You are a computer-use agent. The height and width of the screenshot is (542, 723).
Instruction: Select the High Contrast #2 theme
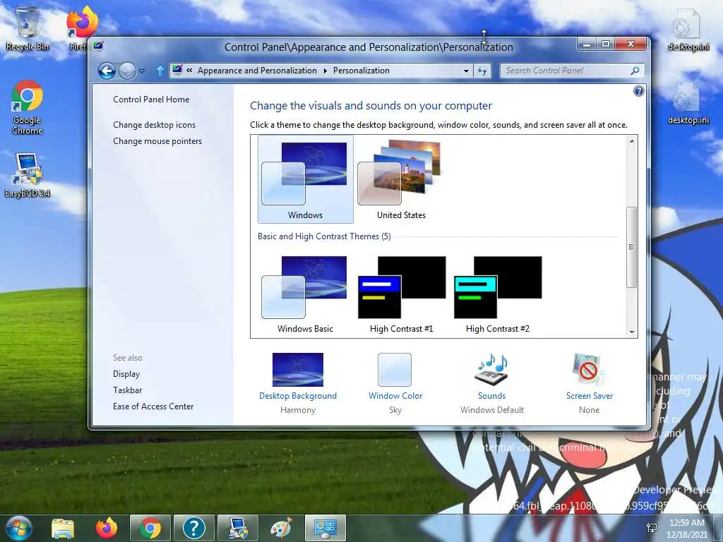(498, 294)
